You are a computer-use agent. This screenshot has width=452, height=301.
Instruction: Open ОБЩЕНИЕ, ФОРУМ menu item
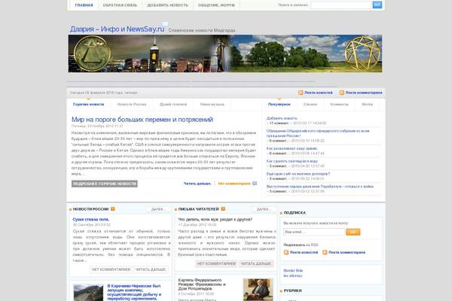216,5
